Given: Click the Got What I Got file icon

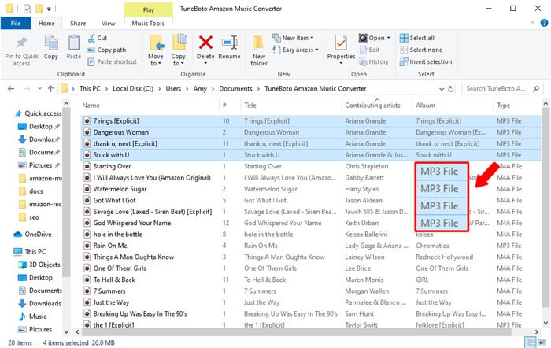Looking at the screenshot, I should click(x=87, y=200).
